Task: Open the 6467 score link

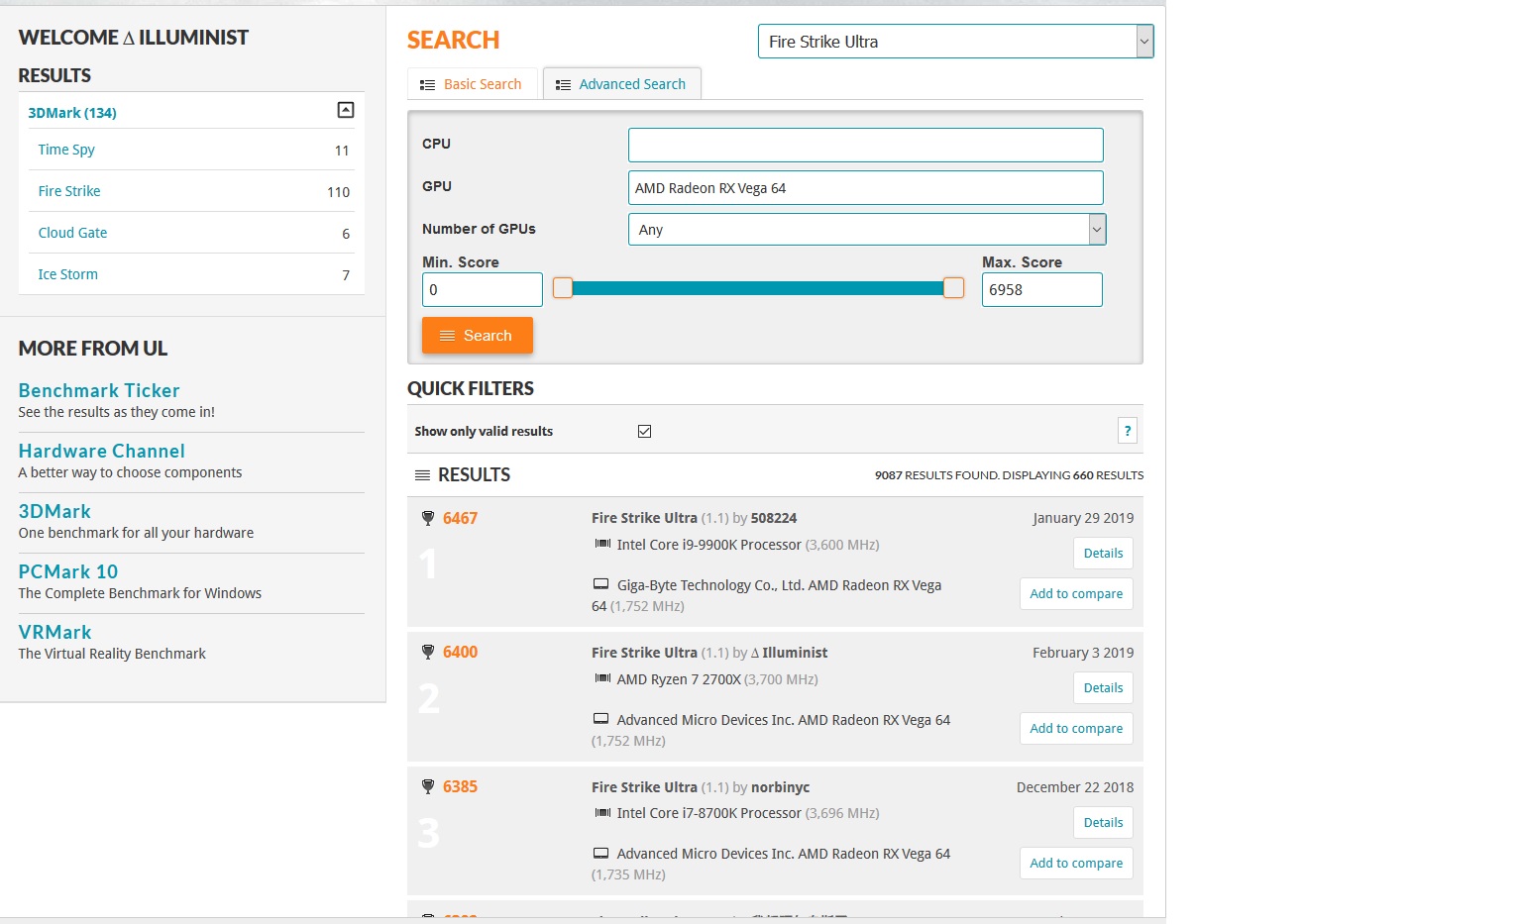Action: [x=460, y=518]
